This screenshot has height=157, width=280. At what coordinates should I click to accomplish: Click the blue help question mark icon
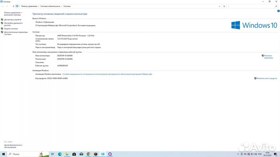tap(278, 11)
